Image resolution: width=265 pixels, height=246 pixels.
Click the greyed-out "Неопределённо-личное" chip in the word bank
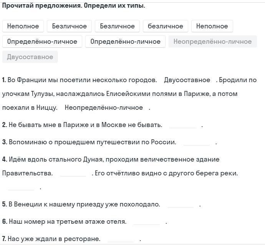tap(212, 41)
